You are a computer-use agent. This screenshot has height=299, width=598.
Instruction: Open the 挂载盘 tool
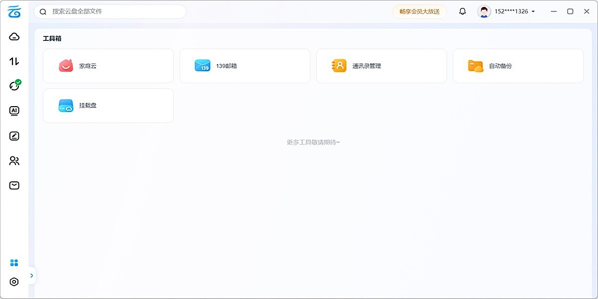(108, 105)
